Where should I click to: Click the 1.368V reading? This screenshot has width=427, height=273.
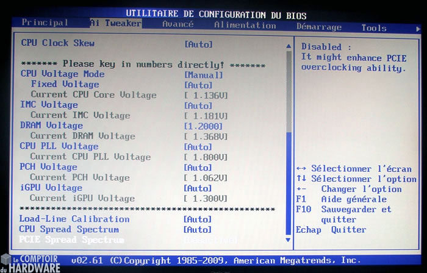click(206, 136)
